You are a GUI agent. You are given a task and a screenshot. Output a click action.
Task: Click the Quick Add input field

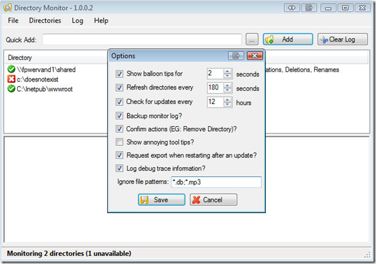[x=142, y=39]
